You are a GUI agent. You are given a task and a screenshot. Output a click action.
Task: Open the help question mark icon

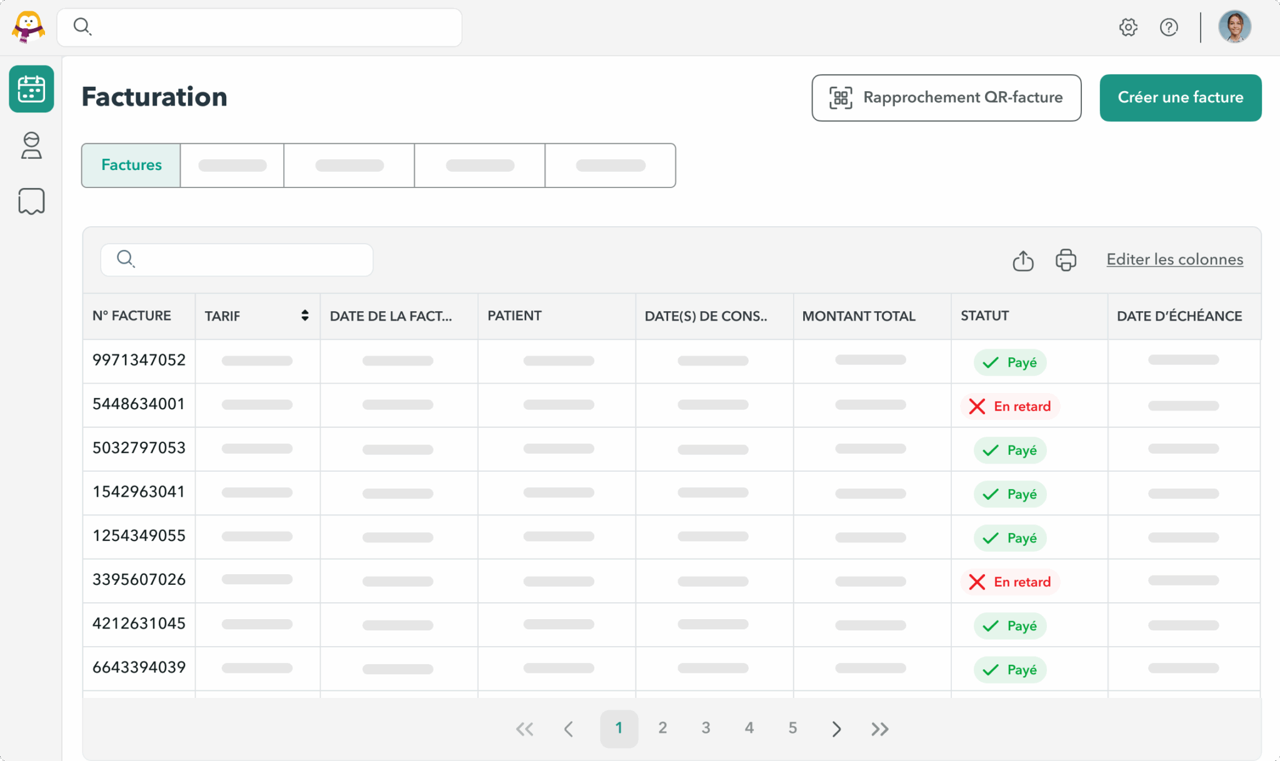coord(1169,27)
